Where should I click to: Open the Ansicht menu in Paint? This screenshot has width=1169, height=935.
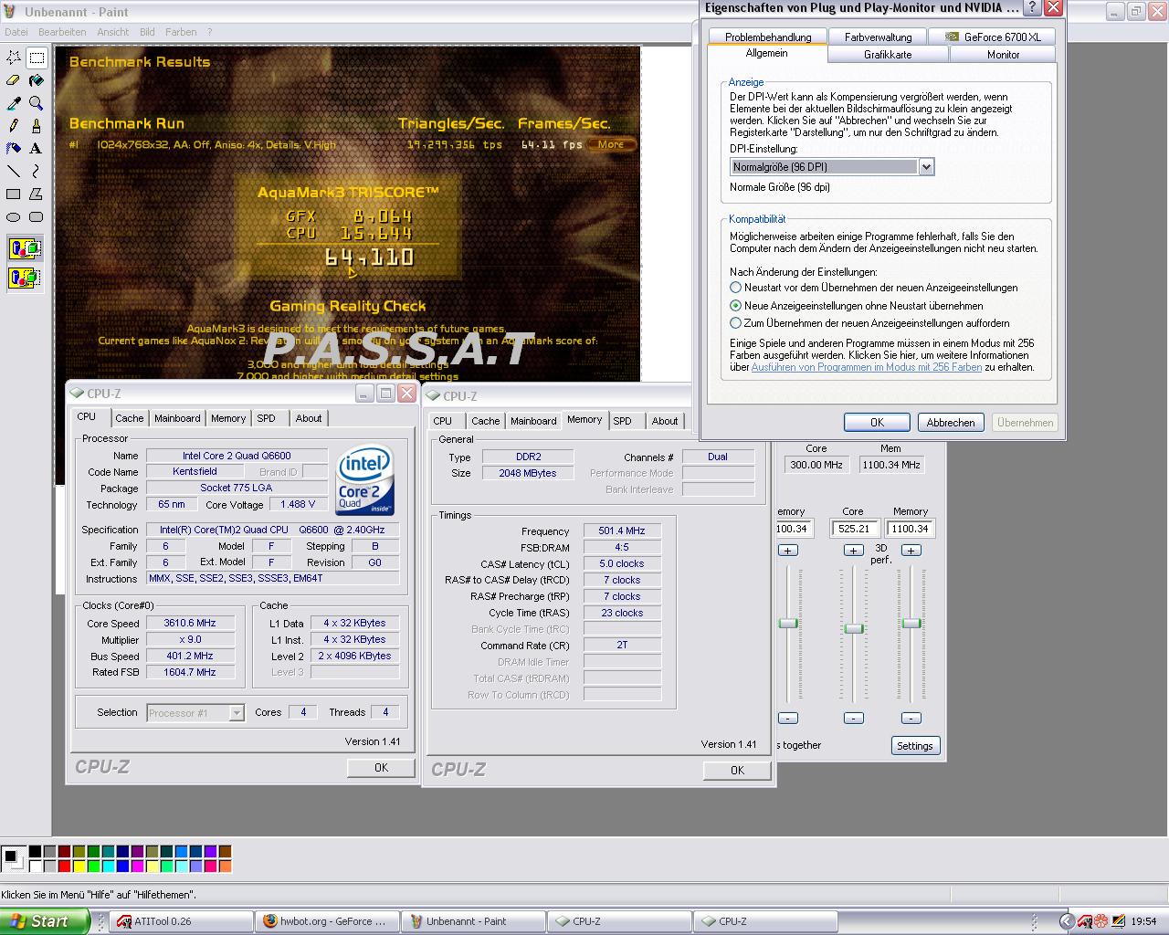113,32
